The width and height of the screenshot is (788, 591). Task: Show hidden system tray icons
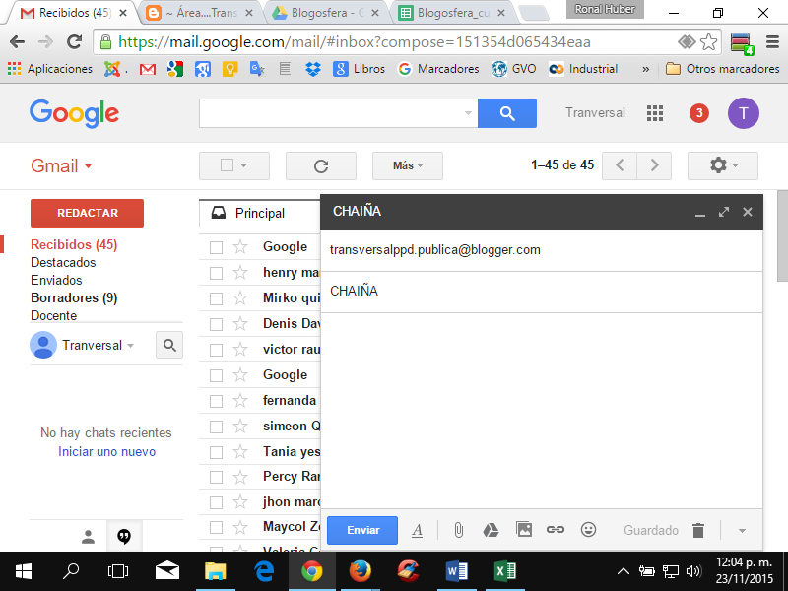pos(624,571)
